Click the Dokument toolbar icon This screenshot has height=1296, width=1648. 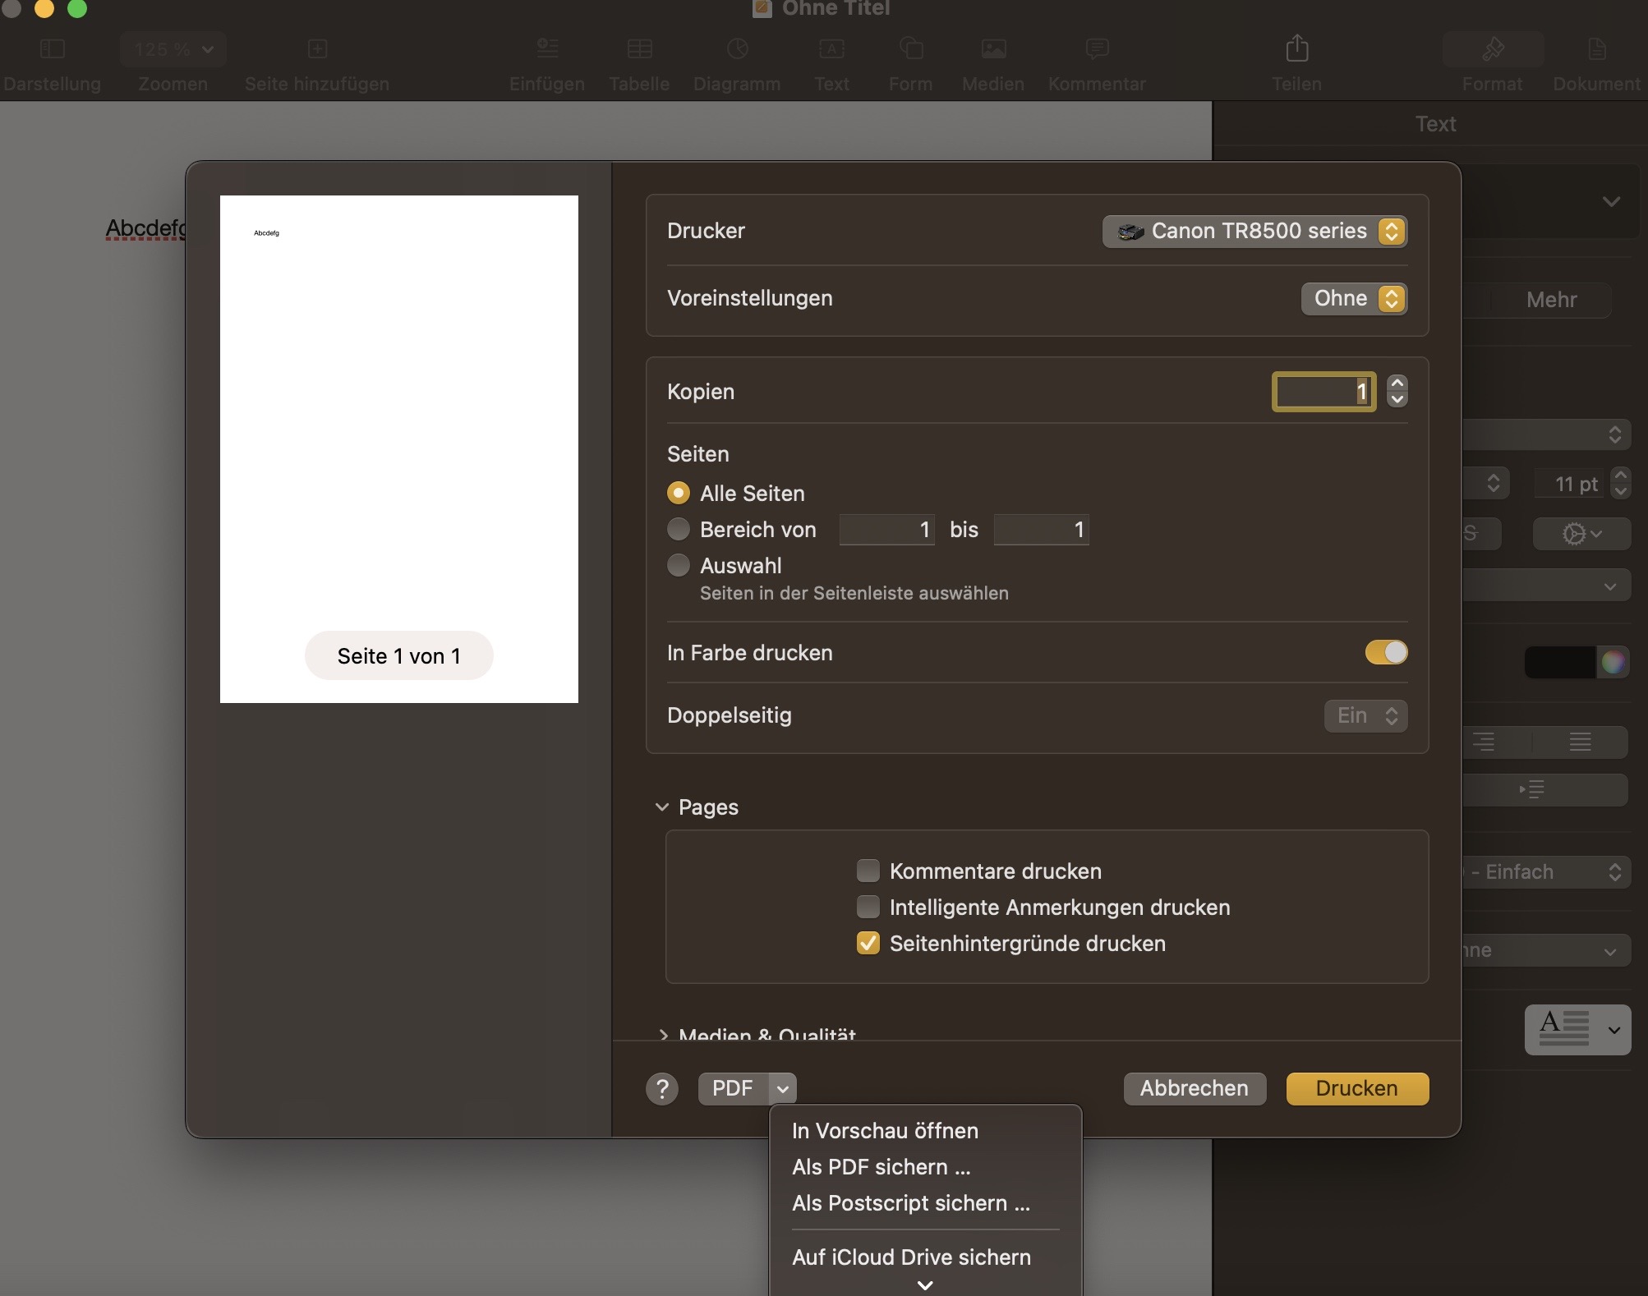point(1596,49)
